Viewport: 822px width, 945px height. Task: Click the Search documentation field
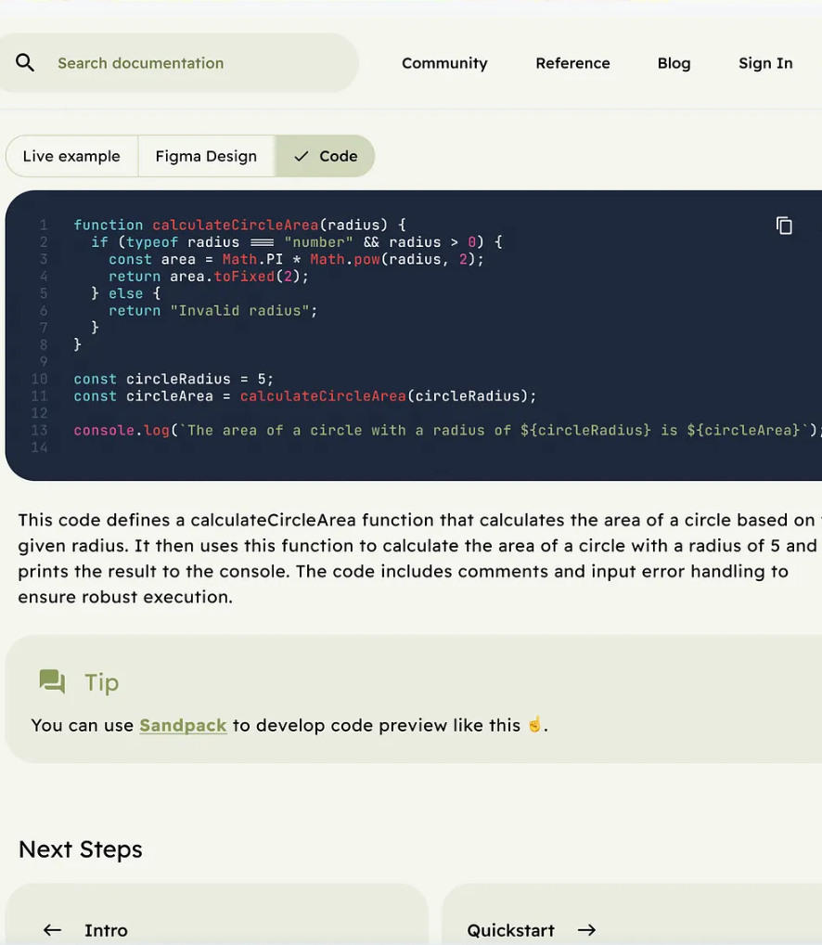coord(178,63)
